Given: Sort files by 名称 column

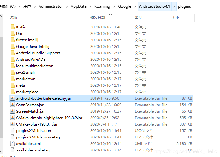Looking at the screenshot, I should tap(13, 18).
